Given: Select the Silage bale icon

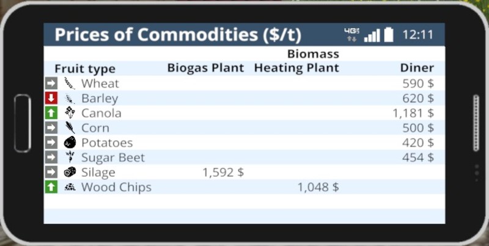Looking at the screenshot, I should 70,172.
